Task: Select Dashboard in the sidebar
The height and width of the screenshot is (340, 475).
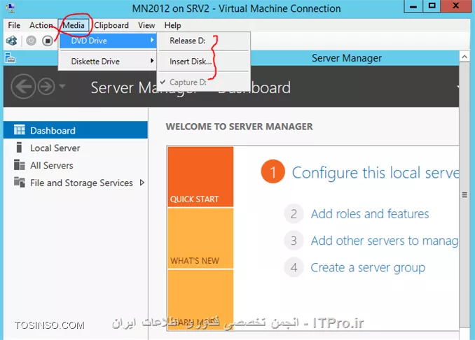Action: click(x=76, y=130)
